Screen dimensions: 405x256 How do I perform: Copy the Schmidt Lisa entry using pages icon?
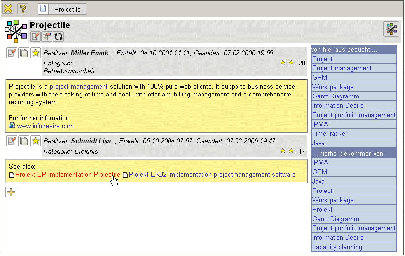pyautogui.click(x=24, y=141)
